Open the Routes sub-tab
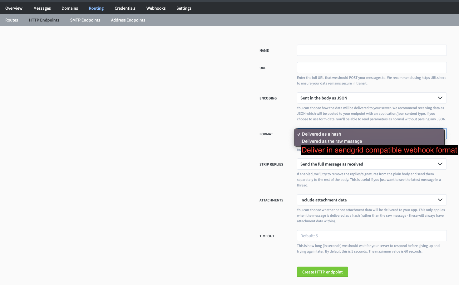The height and width of the screenshot is (285, 459). click(x=12, y=20)
